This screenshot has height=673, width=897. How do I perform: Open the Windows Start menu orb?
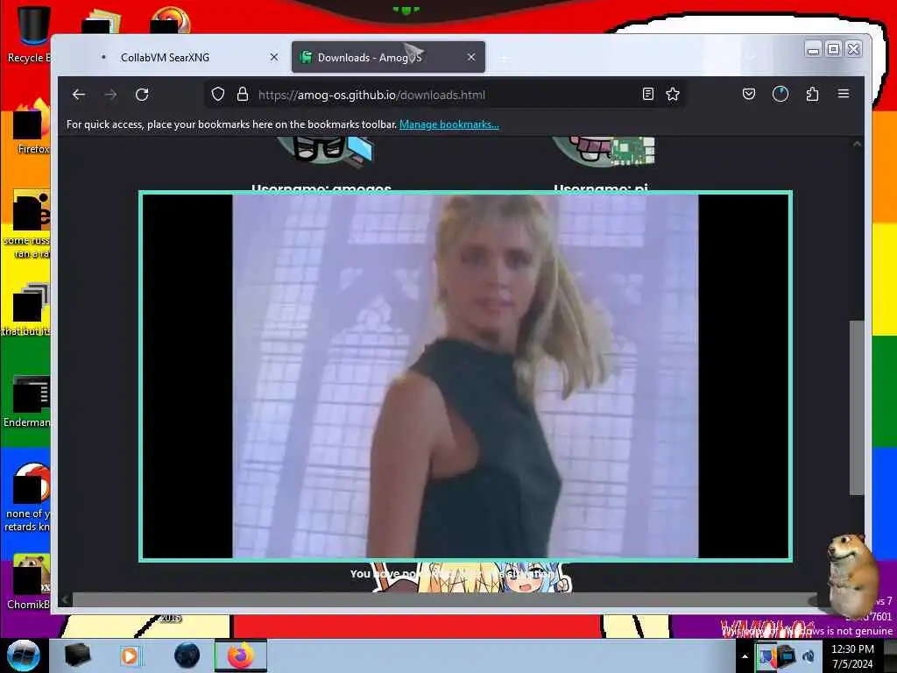pyautogui.click(x=24, y=655)
